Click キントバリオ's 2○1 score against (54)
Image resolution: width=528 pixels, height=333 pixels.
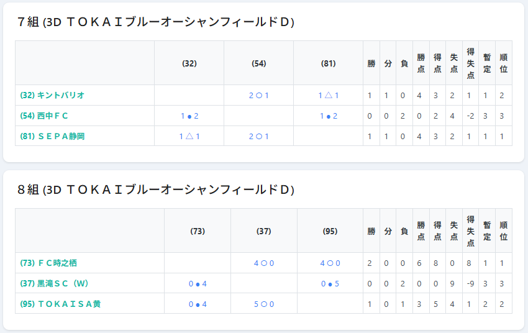tap(258, 96)
